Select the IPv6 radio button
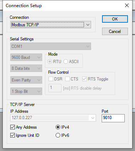The height and width of the screenshot is (151, 135). (58, 135)
